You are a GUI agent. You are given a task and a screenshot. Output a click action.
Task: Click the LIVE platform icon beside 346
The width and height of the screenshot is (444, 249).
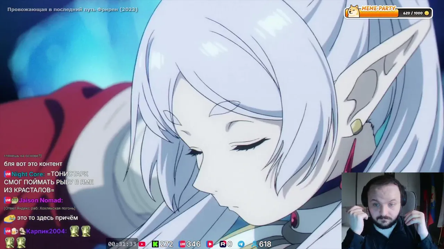(x=182, y=244)
